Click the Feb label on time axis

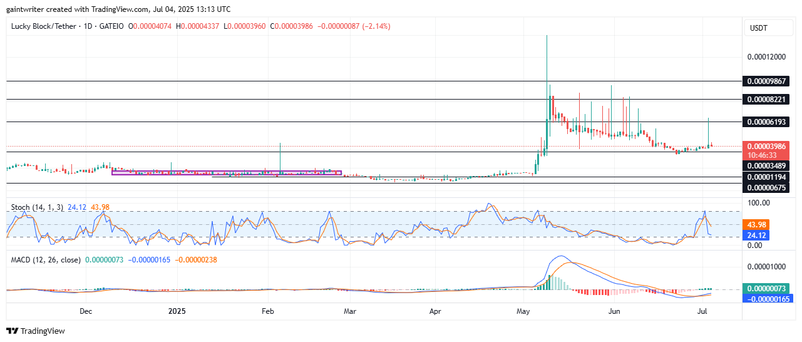coord(267,311)
